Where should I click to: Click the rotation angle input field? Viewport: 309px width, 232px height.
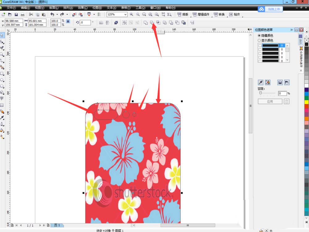point(85,23)
